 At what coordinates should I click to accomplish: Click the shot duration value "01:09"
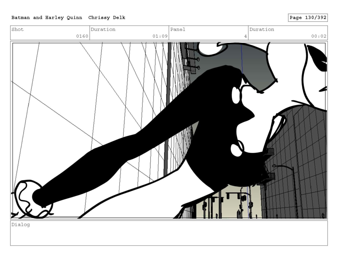160,36
